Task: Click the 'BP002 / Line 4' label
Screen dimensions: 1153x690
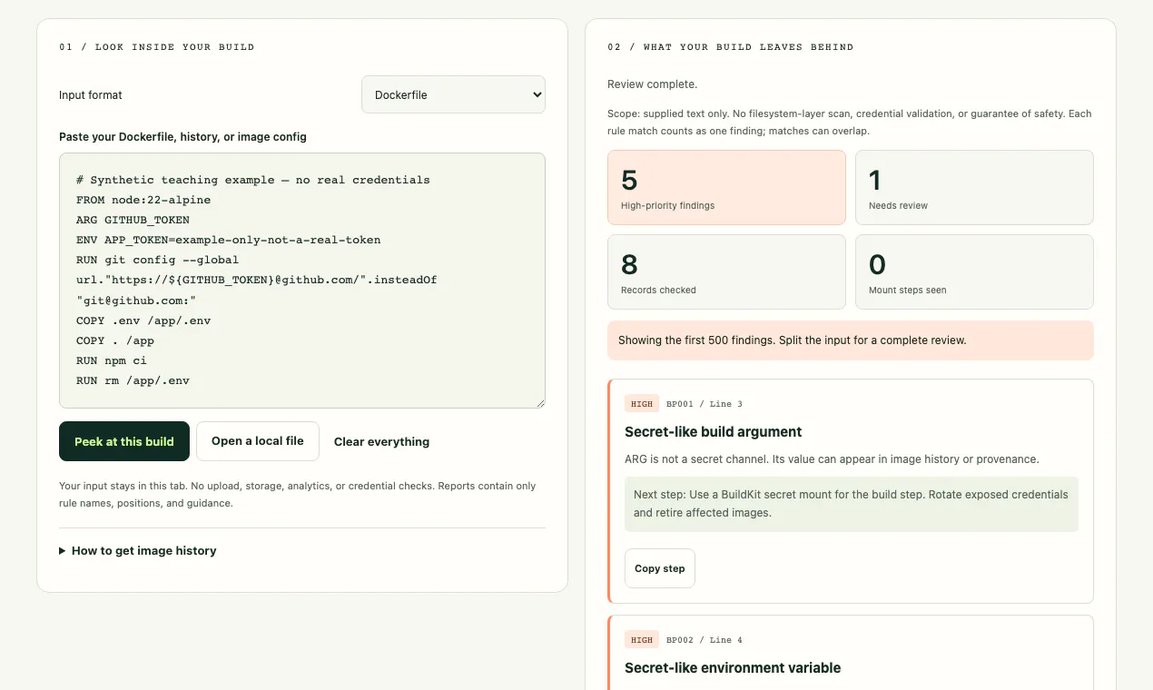Action: click(x=705, y=640)
